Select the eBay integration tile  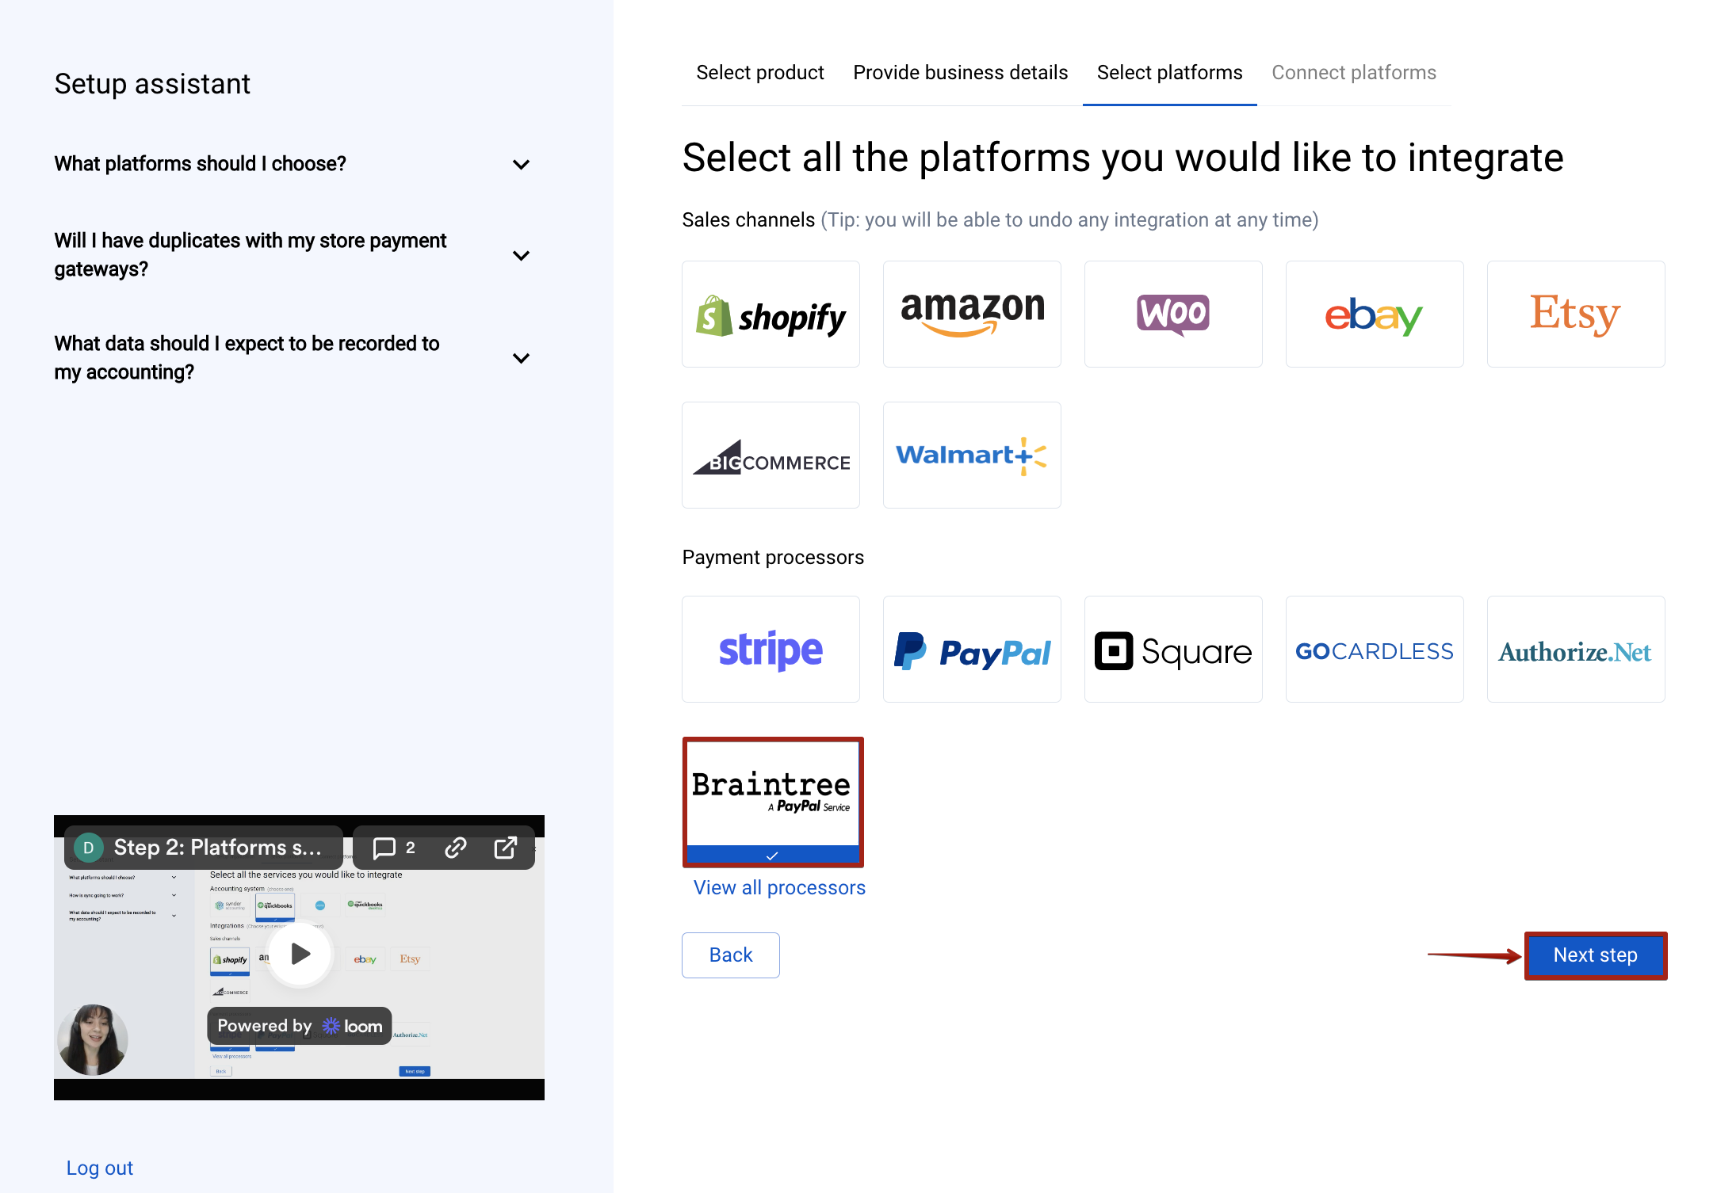pyautogui.click(x=1374, y=314)
